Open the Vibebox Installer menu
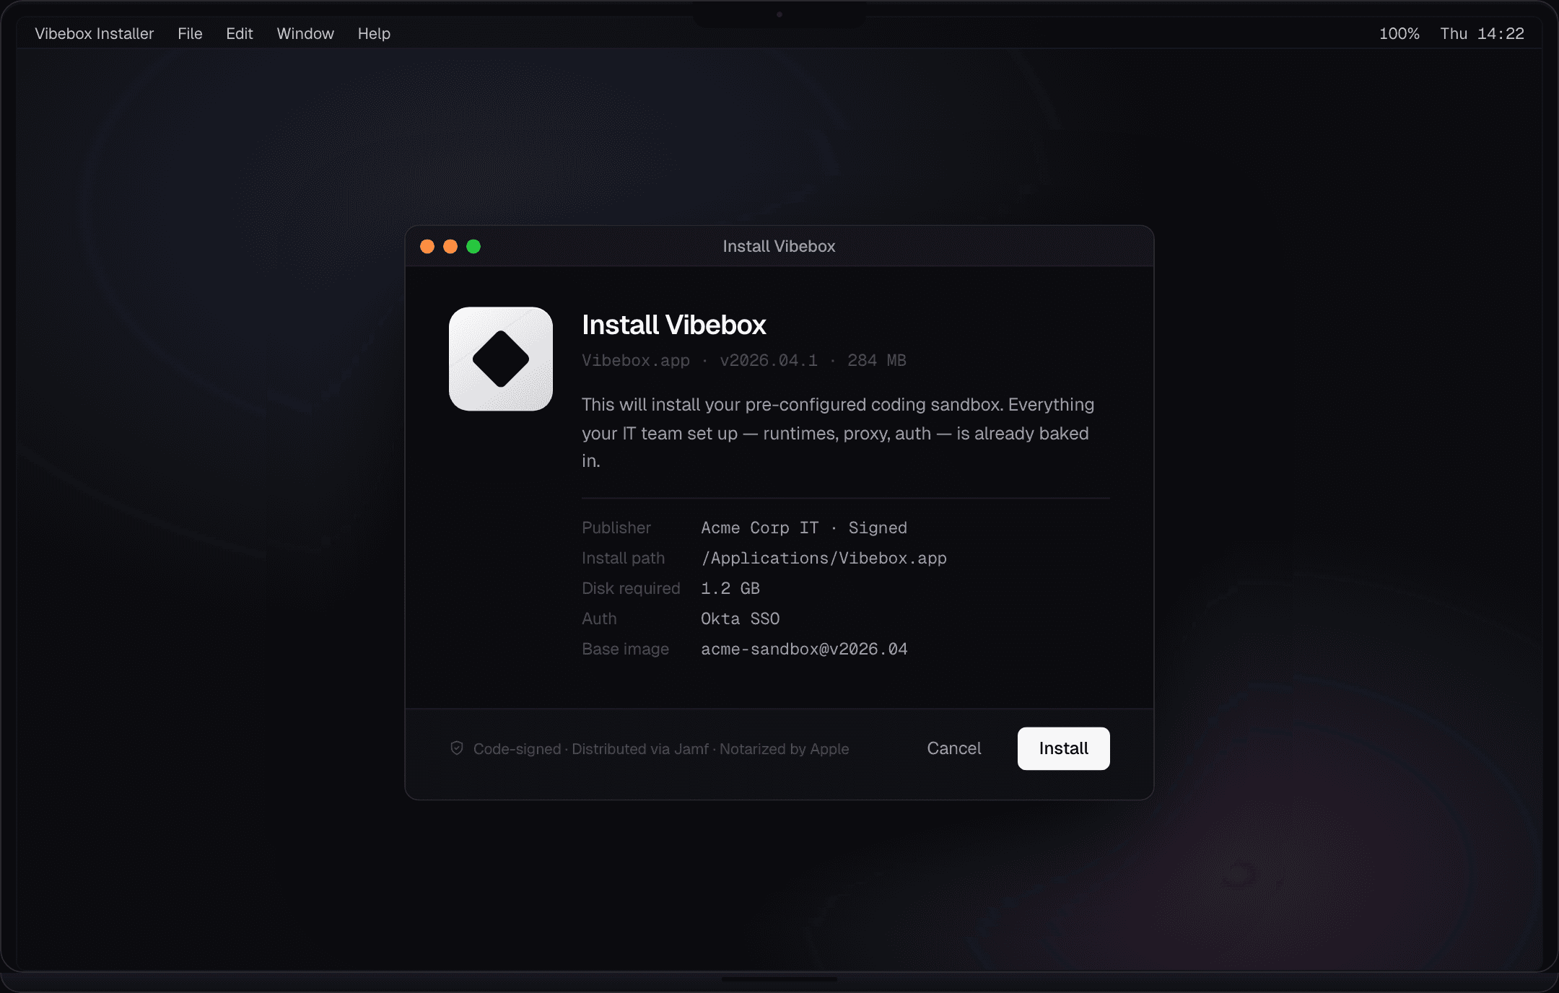This screenshot has width=1559, height=993. [x=95, y=33]
